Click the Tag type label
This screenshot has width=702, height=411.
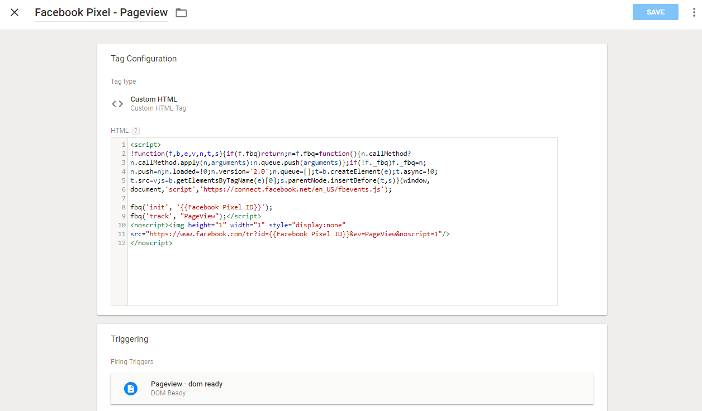(x=123, y=81)
